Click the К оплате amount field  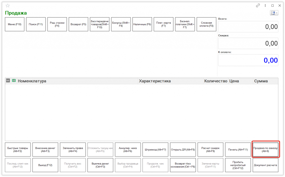point(248,60)
